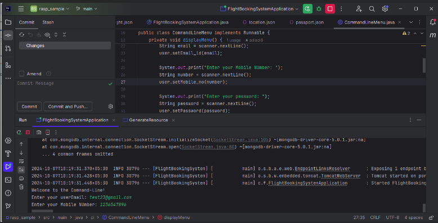Jump up the stack trace arrow
Viewport: 438px width, 223px height.
(x=21, y=144)
